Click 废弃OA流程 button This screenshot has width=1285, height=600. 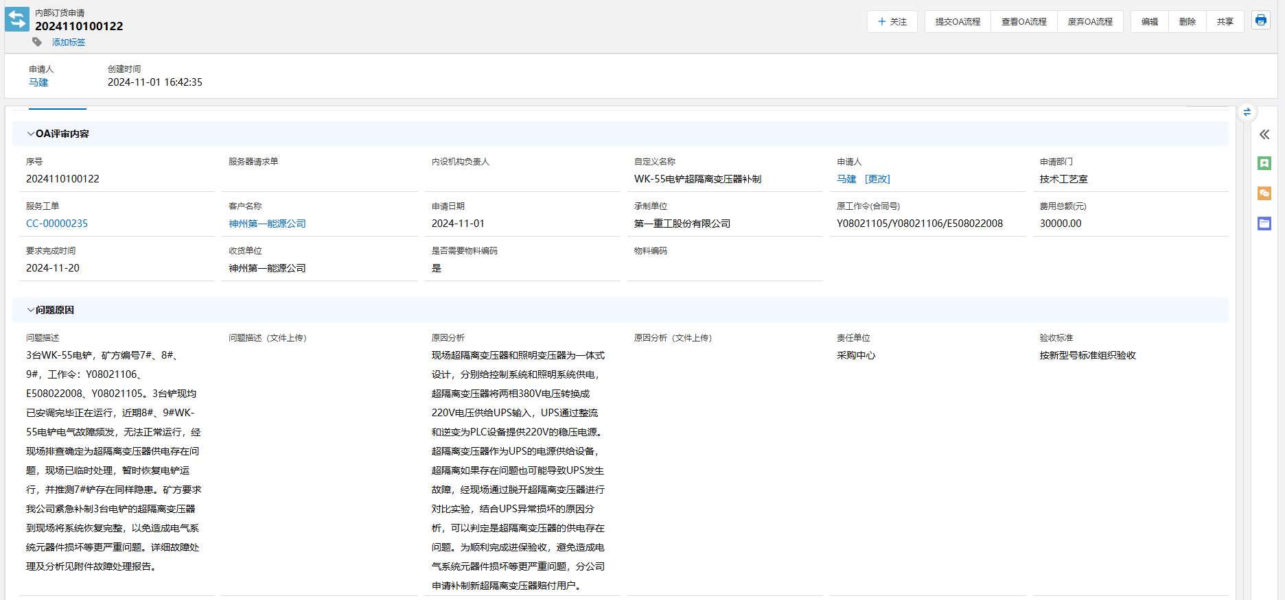coord(1089,22)
